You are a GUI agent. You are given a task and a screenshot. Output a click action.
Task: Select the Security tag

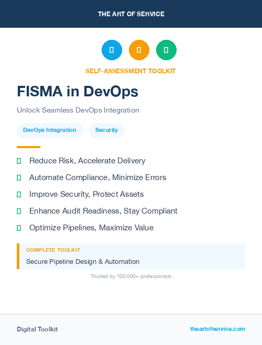(107, 130)
